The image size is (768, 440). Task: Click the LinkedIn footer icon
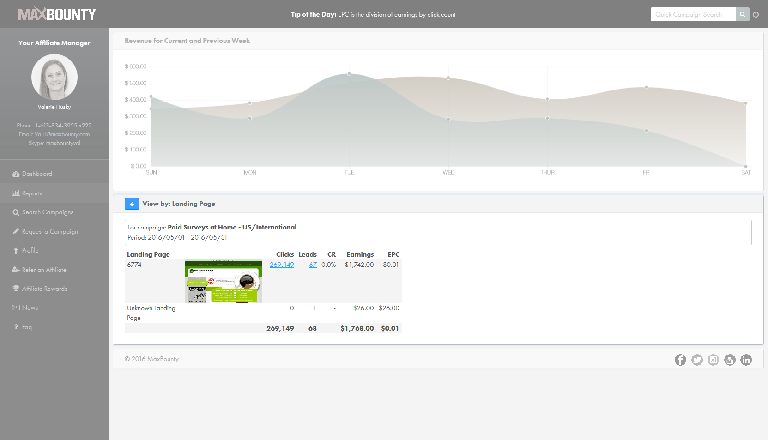746,360
